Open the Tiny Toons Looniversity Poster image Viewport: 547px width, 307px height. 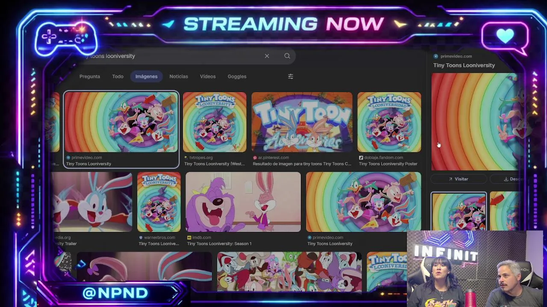(389, 122)
